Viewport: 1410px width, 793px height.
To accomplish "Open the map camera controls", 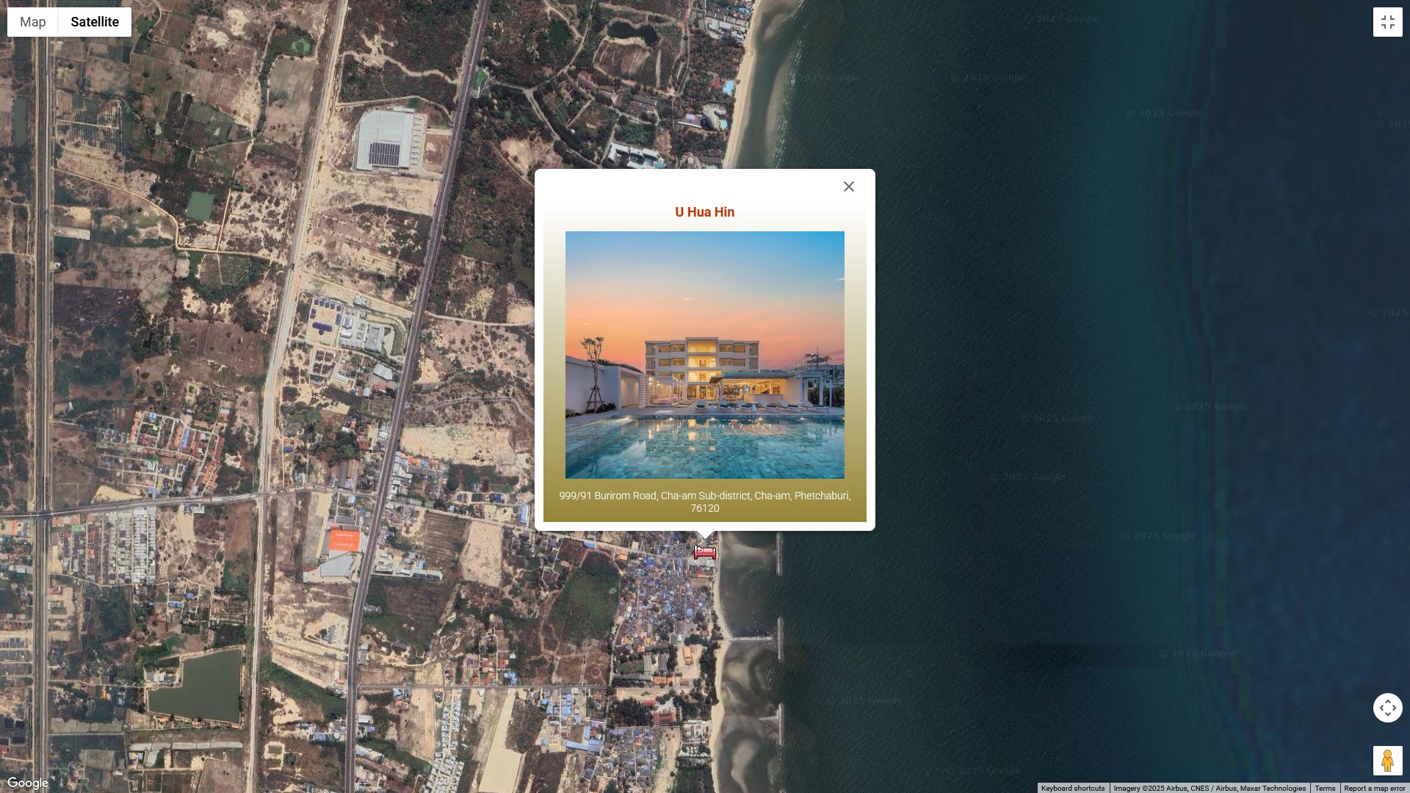I will click(x=1387, y=708).
